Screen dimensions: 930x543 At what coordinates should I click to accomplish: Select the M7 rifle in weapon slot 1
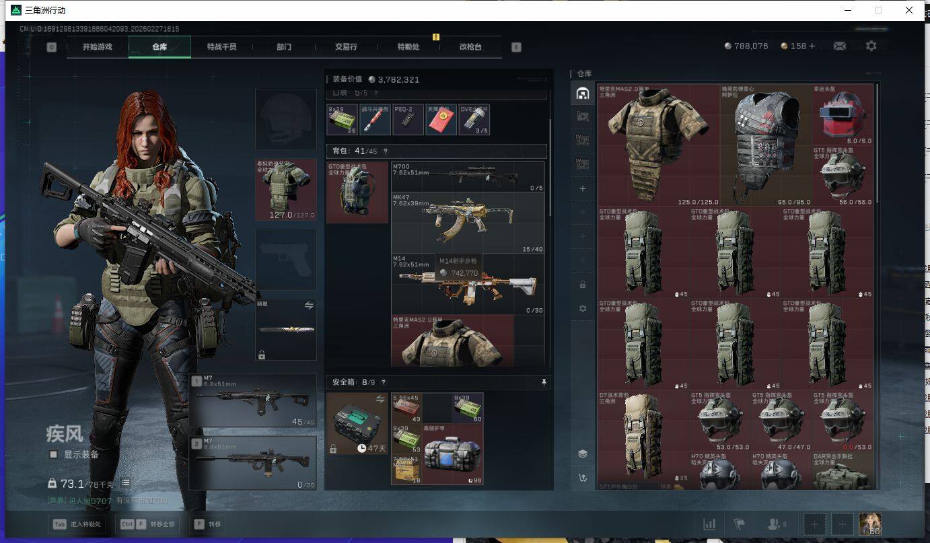pyautogui.click(x=252, y=400)
